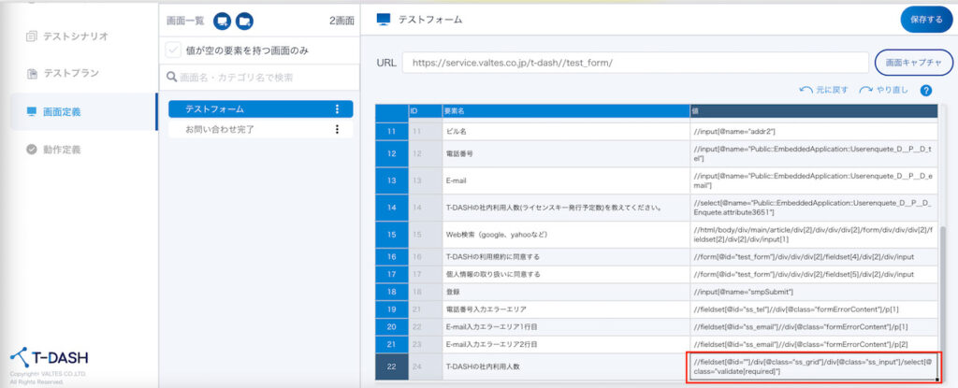Click the URL input field

coord(632,63)
